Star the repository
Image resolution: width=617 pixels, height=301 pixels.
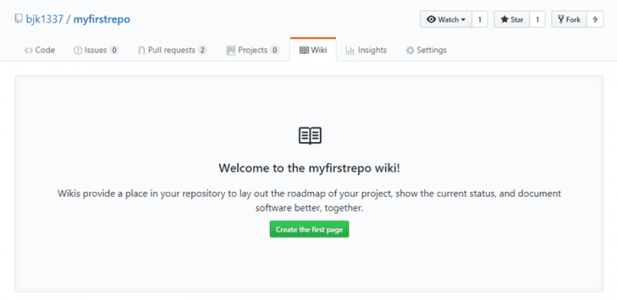point(512,19)
